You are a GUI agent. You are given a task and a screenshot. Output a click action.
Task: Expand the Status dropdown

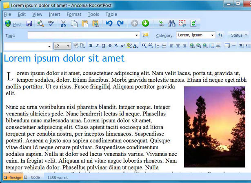[x=239, y=35]
